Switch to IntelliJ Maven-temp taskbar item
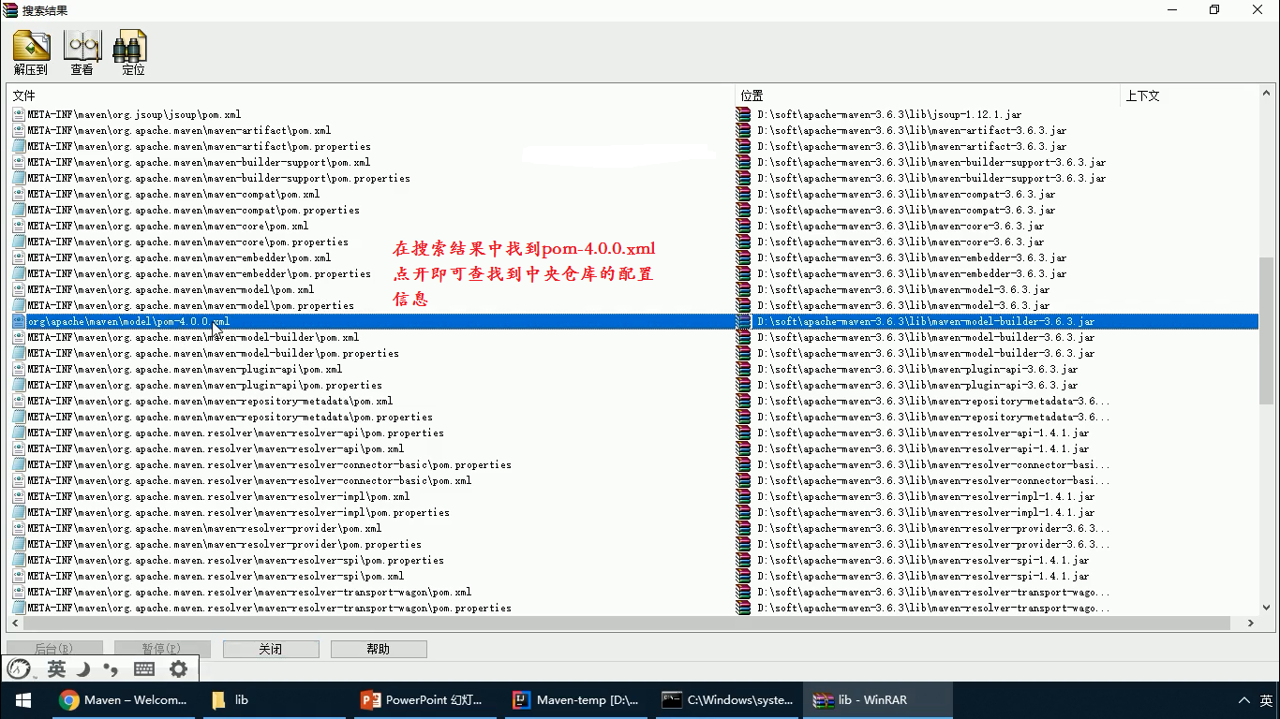Viewport: 1280px width, 719px height. tap(576, 699)
